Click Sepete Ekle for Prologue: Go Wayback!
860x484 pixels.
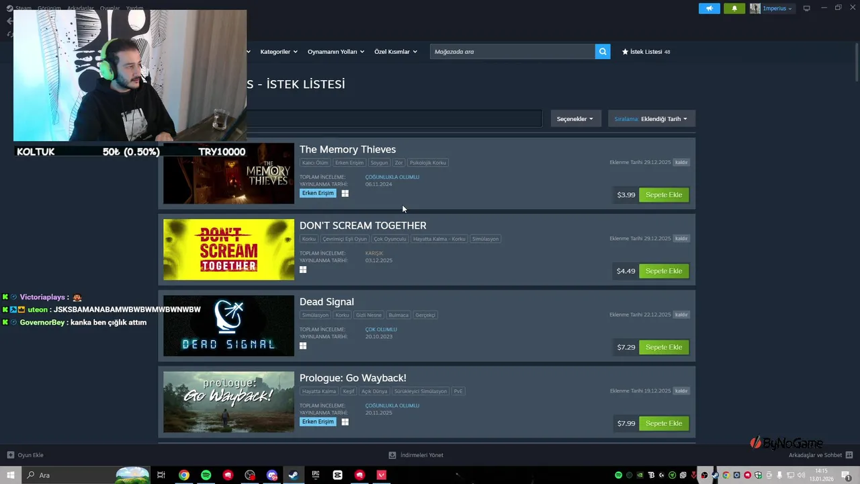point(664,424)
